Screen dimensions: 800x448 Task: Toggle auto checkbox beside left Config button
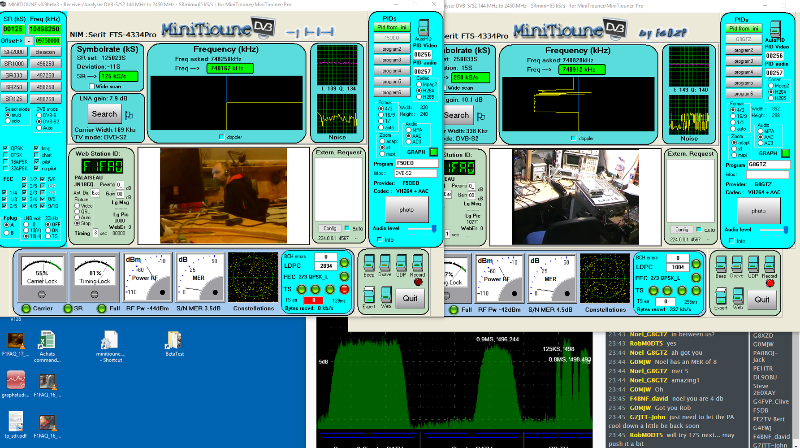(347, 228)
